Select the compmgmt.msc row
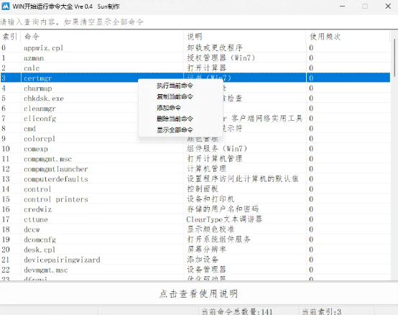 195,159
